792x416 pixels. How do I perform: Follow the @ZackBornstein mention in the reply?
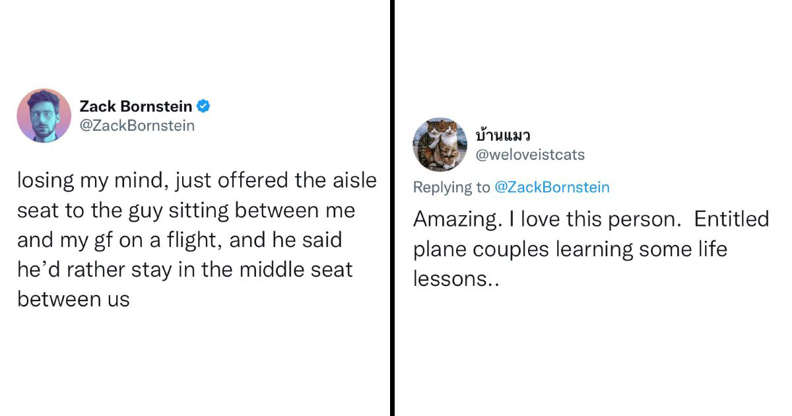552,188
